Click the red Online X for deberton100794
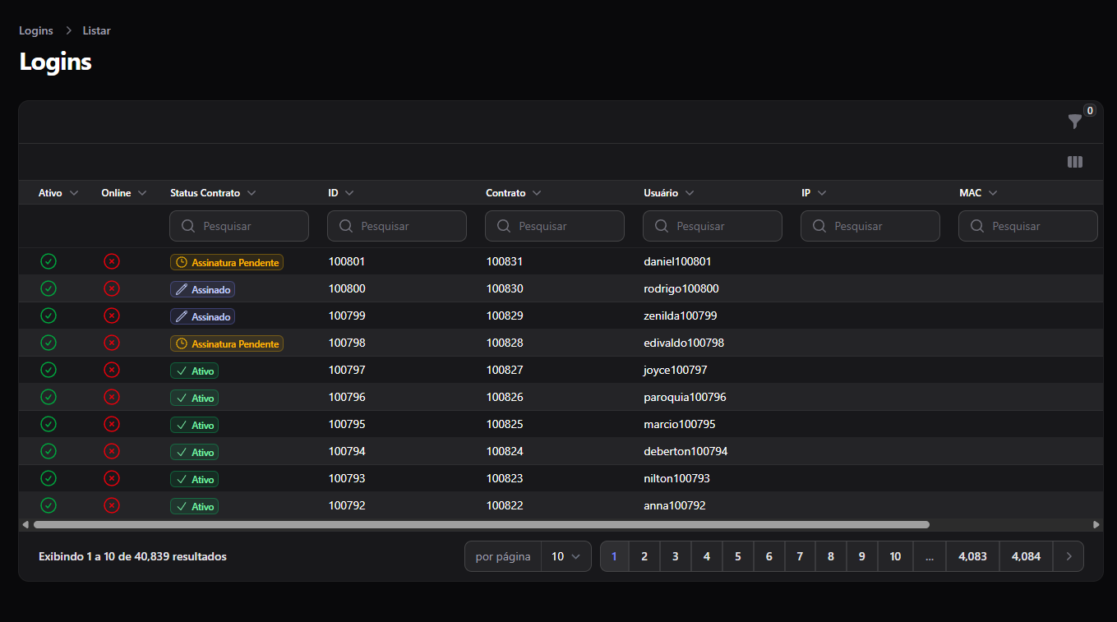The height and width of the screenshot is (622, 1117). [x=112, y=451]
